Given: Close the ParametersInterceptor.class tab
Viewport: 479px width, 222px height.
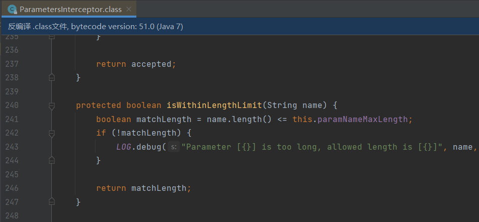Looking at the screenshot, I should 129,10.
